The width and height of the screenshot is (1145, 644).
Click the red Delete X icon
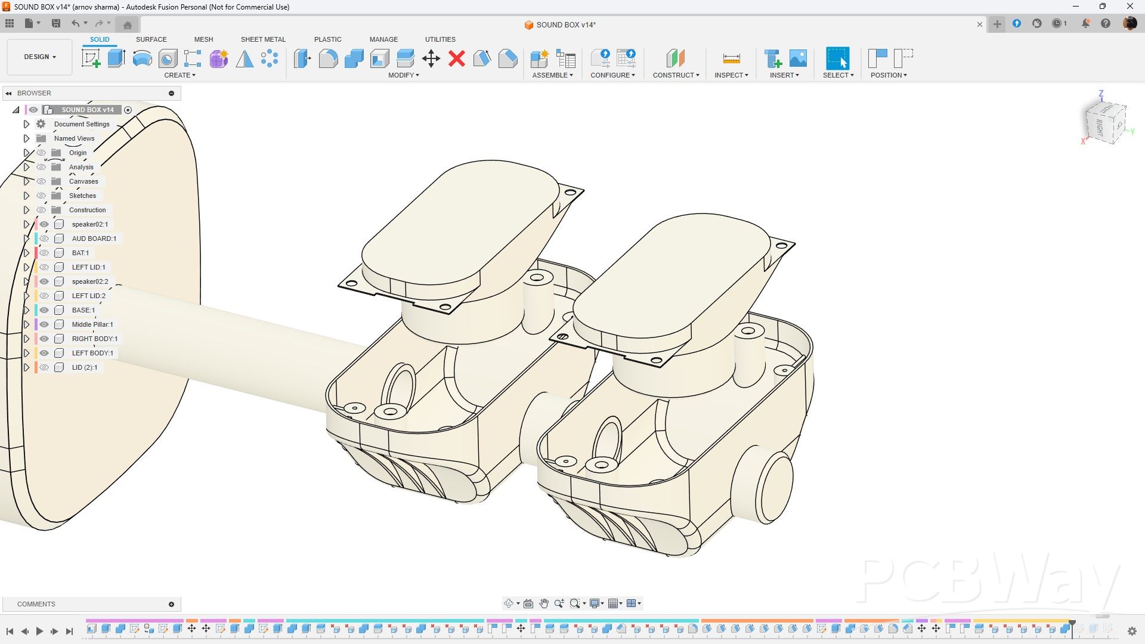pos(457,58)
